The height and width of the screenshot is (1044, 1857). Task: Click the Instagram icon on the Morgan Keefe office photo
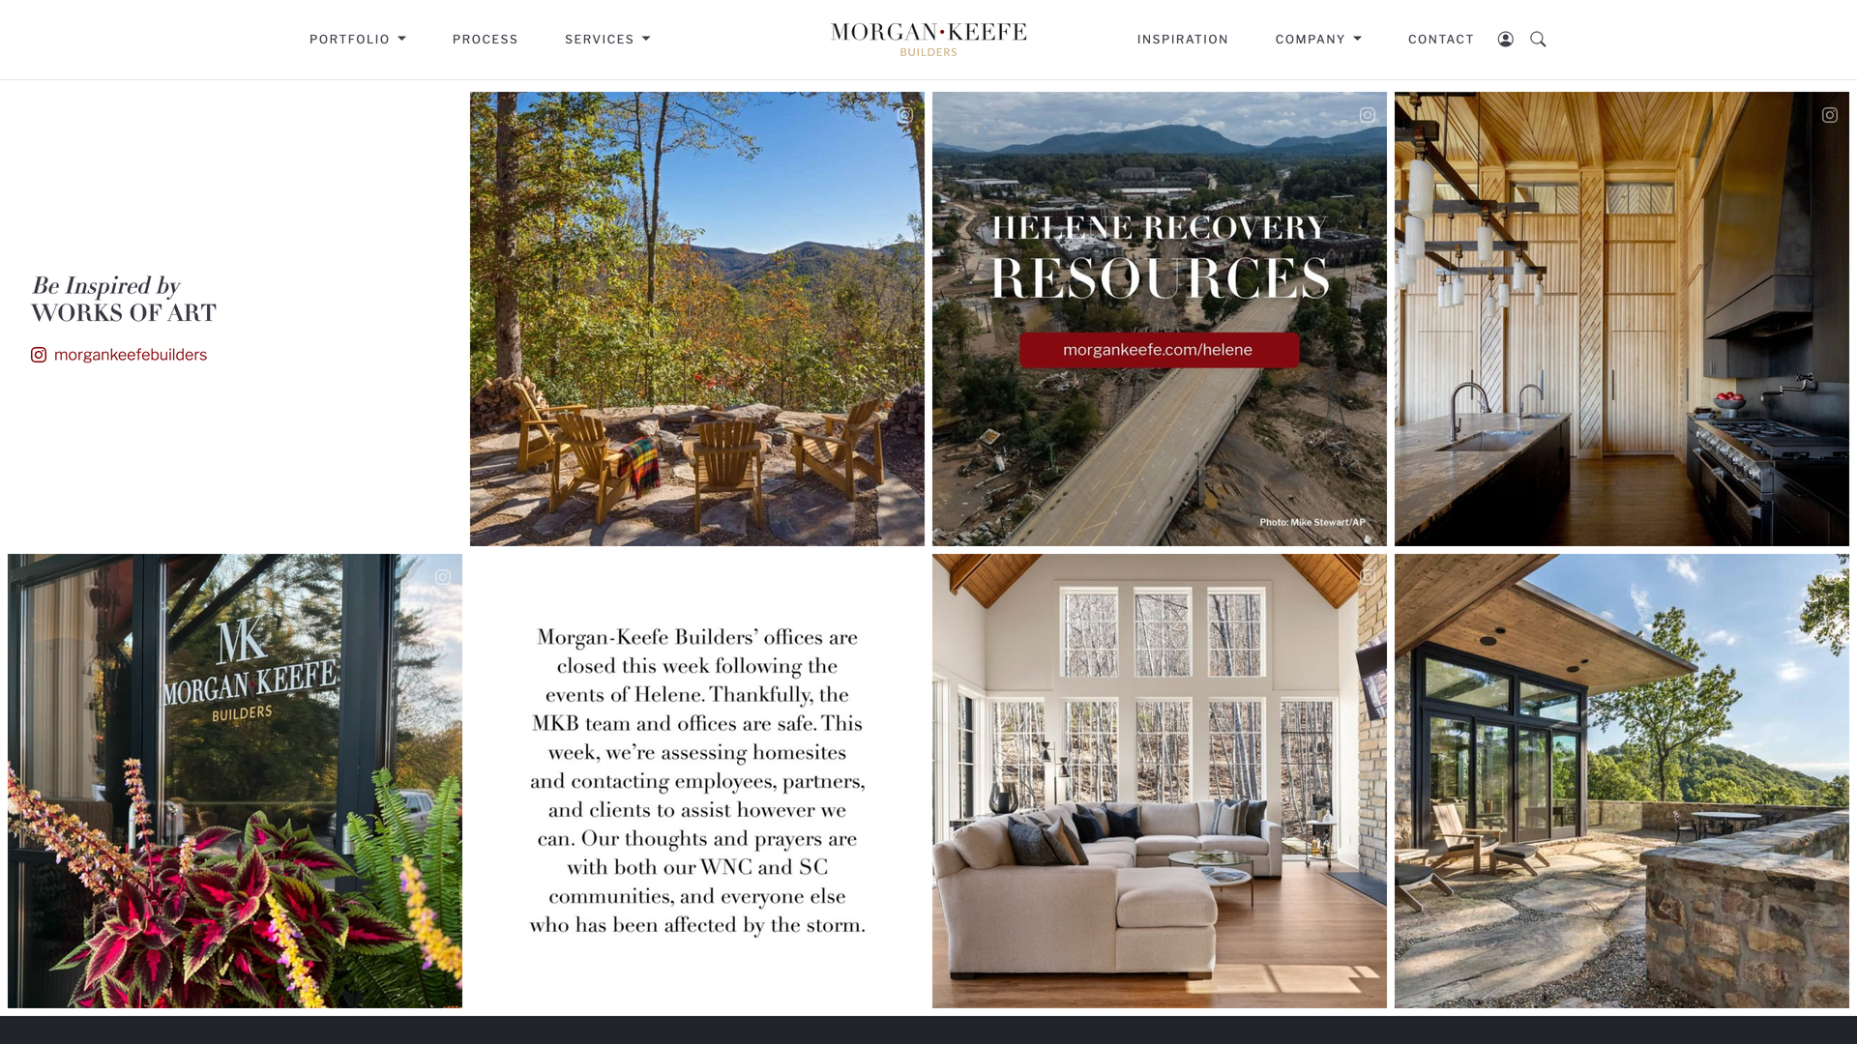pos(443,577)
